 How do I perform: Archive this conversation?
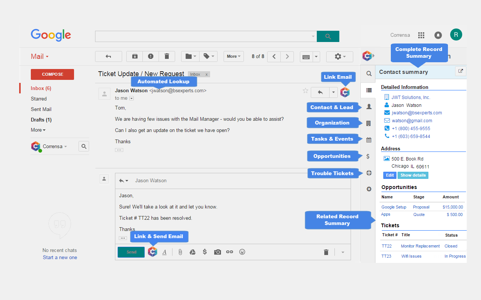(x=135, y=56)
